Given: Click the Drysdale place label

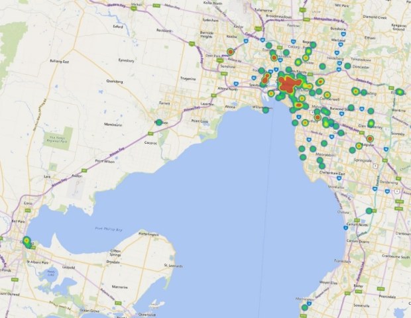Looking at the screenshot, I should pyautogui.click(x=113, y=262).
